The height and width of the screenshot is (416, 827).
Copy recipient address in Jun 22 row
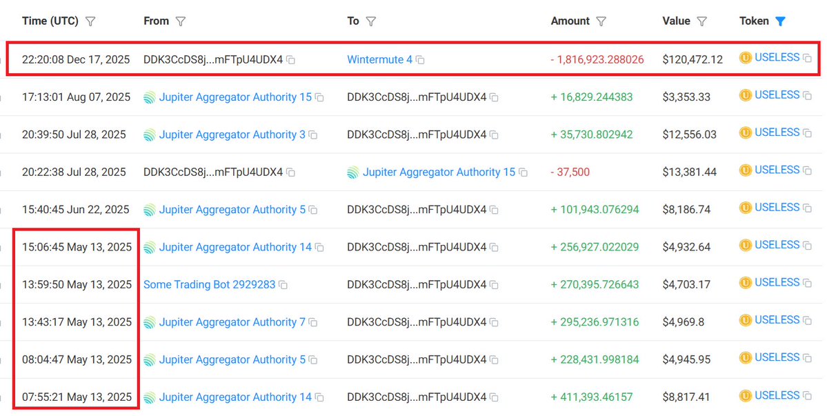494,210
